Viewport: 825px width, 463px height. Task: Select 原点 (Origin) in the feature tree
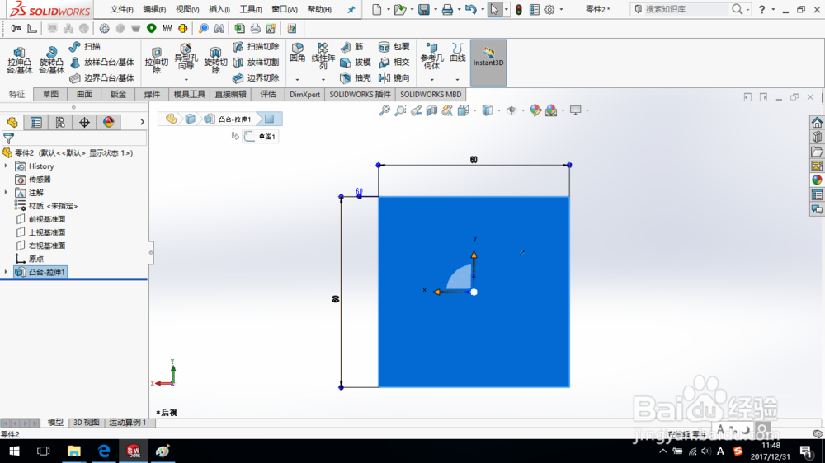tap(30, 259)
